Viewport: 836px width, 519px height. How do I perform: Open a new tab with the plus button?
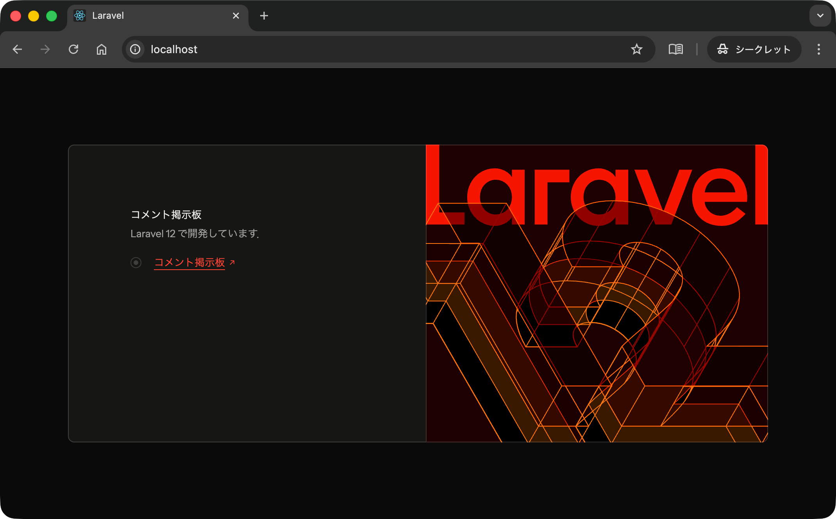click(x=264, y=16)
